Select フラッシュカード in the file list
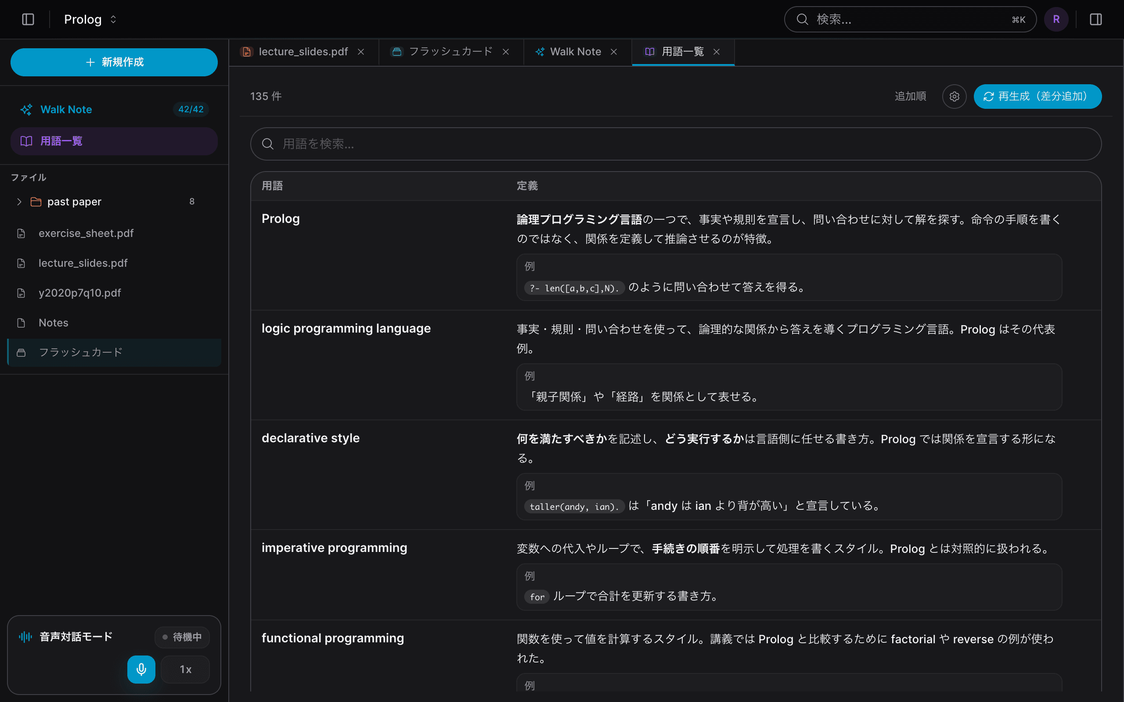This screenshot has width=1124, height=702. click(114, 352)
